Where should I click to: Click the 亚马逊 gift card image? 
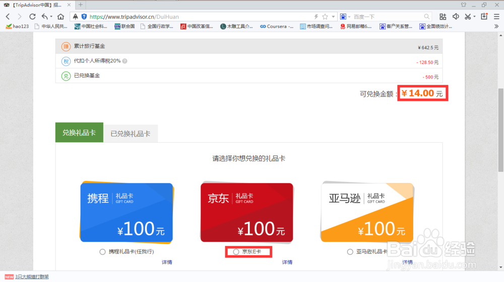click(367, 212)
